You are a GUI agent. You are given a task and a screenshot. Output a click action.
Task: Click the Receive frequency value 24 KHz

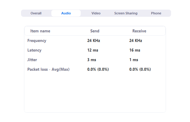click(136, 40)
